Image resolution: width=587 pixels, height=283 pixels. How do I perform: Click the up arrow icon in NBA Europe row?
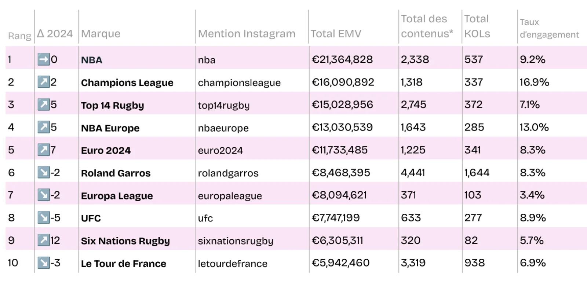[44, 127]
